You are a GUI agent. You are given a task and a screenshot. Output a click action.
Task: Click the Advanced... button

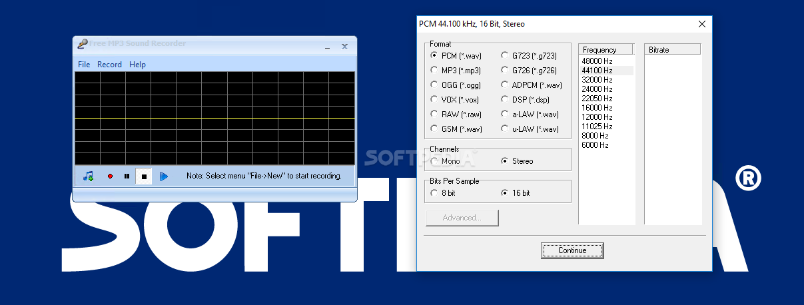tap(462, 218)
